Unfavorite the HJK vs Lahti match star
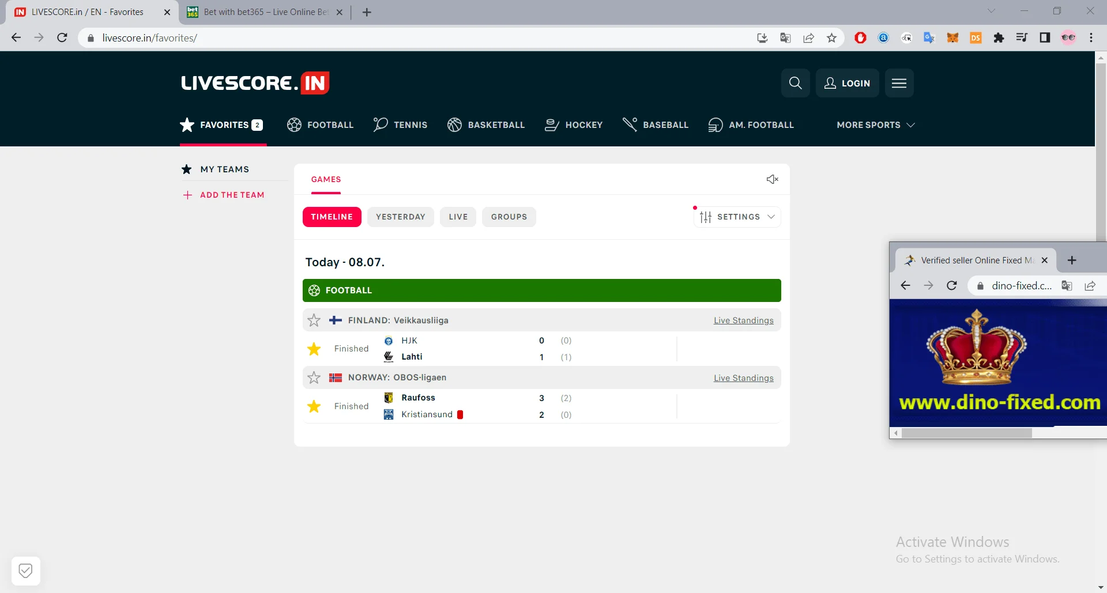 tap(314, 349)
